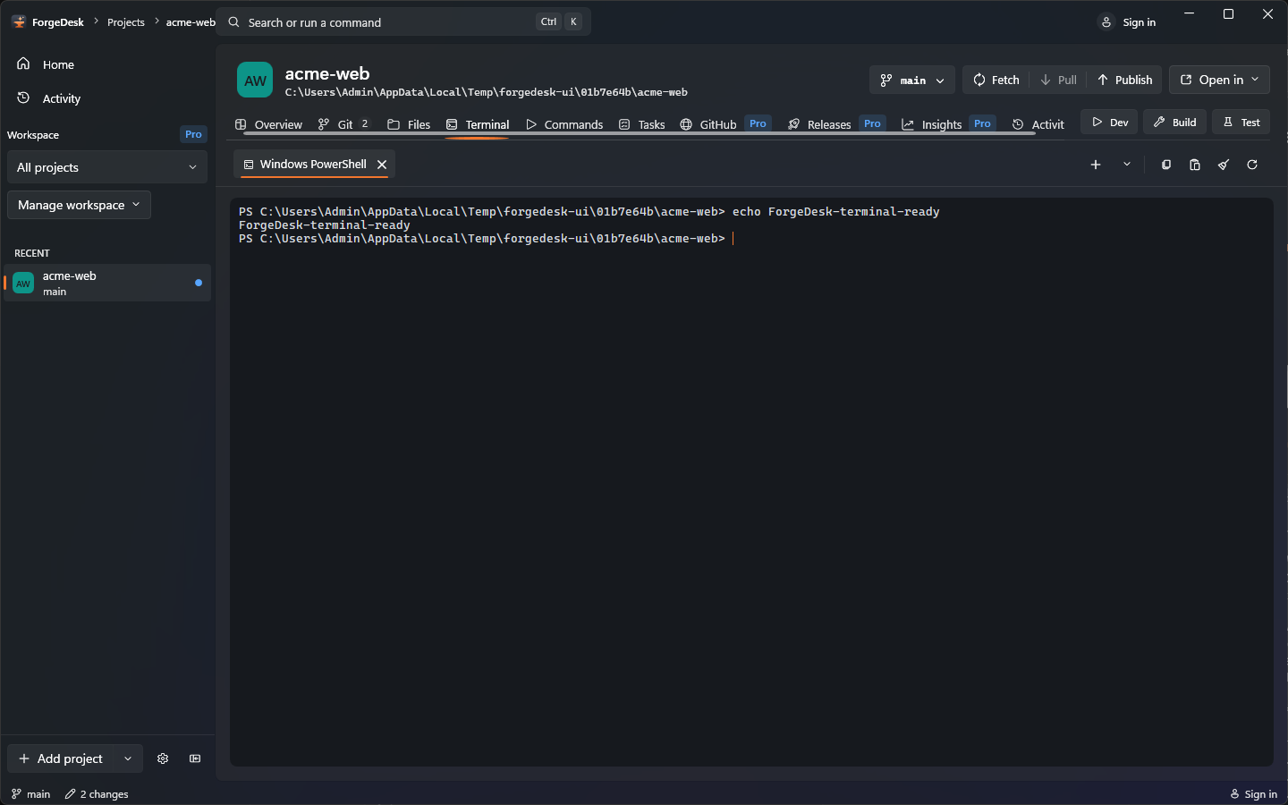Collapse the sidebar with the panel icon
1288x805 pixels.
click(x=195, y=758)
